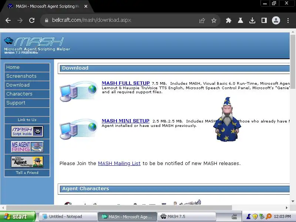This screenshot has width=296, height=222.
Task: Click the computer icon beside MASH Mini Setup
Action: pyautogui.click(x=78, y=129)
